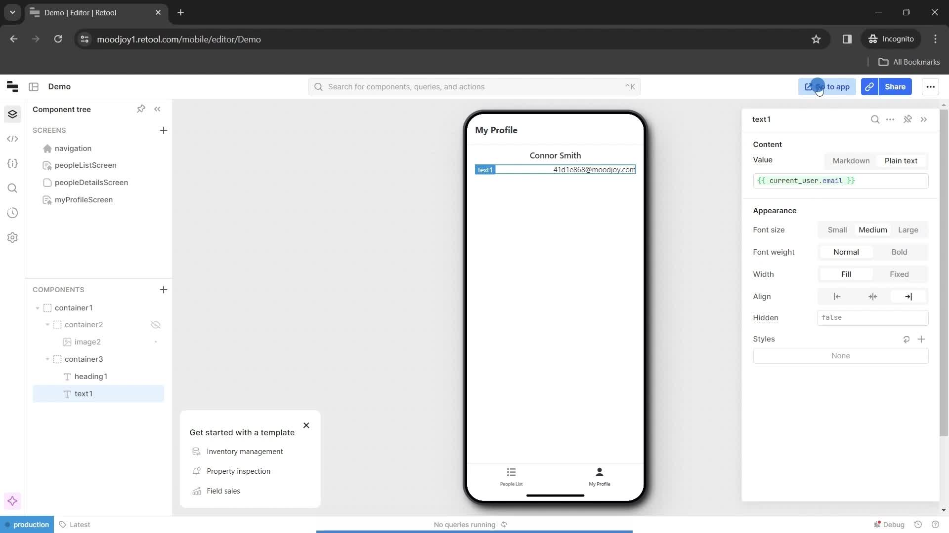949x533 pixels.
Task: Open the My Profile screen tab
Action: pos(600,476)
